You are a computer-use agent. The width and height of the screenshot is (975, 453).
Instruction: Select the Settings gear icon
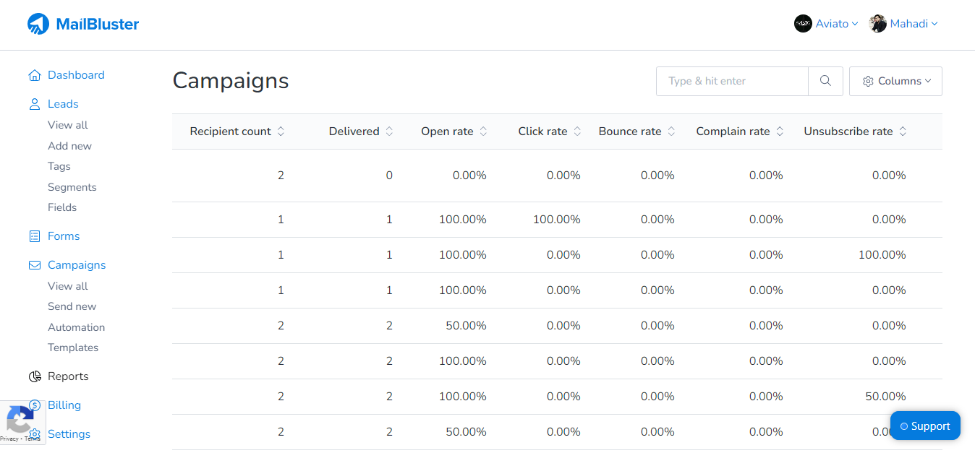[35, 433]
